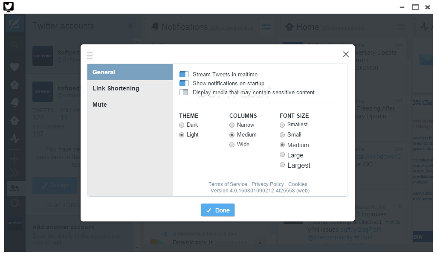The width and height of the screenshot is (437, 256).
Task: Open Notifications column filter options icon
Action: coord(266,27)
